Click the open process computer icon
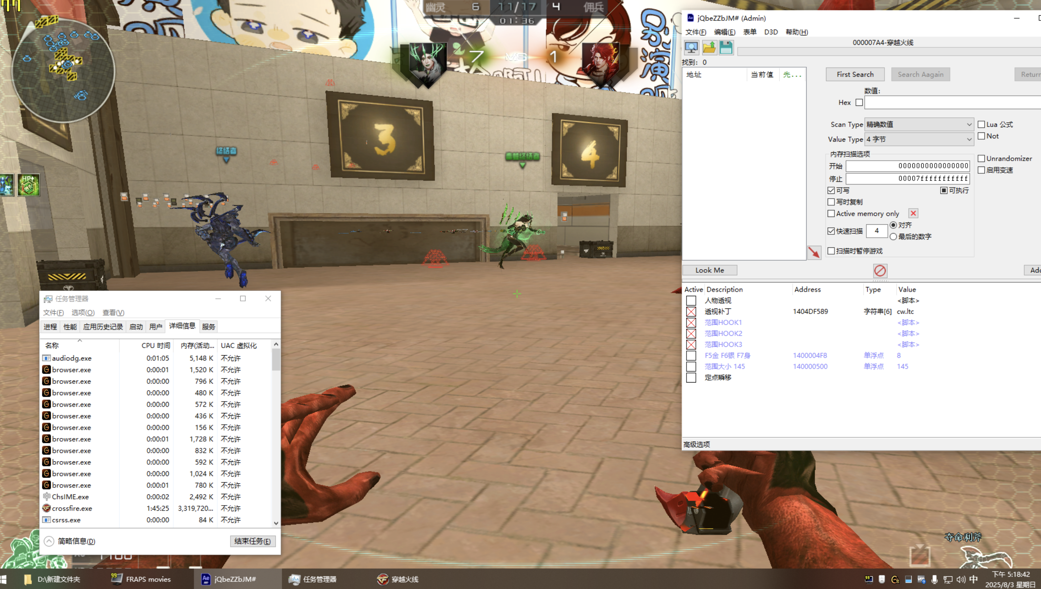The width and height of the screenshot is (1041, 589). click(691, 48)
